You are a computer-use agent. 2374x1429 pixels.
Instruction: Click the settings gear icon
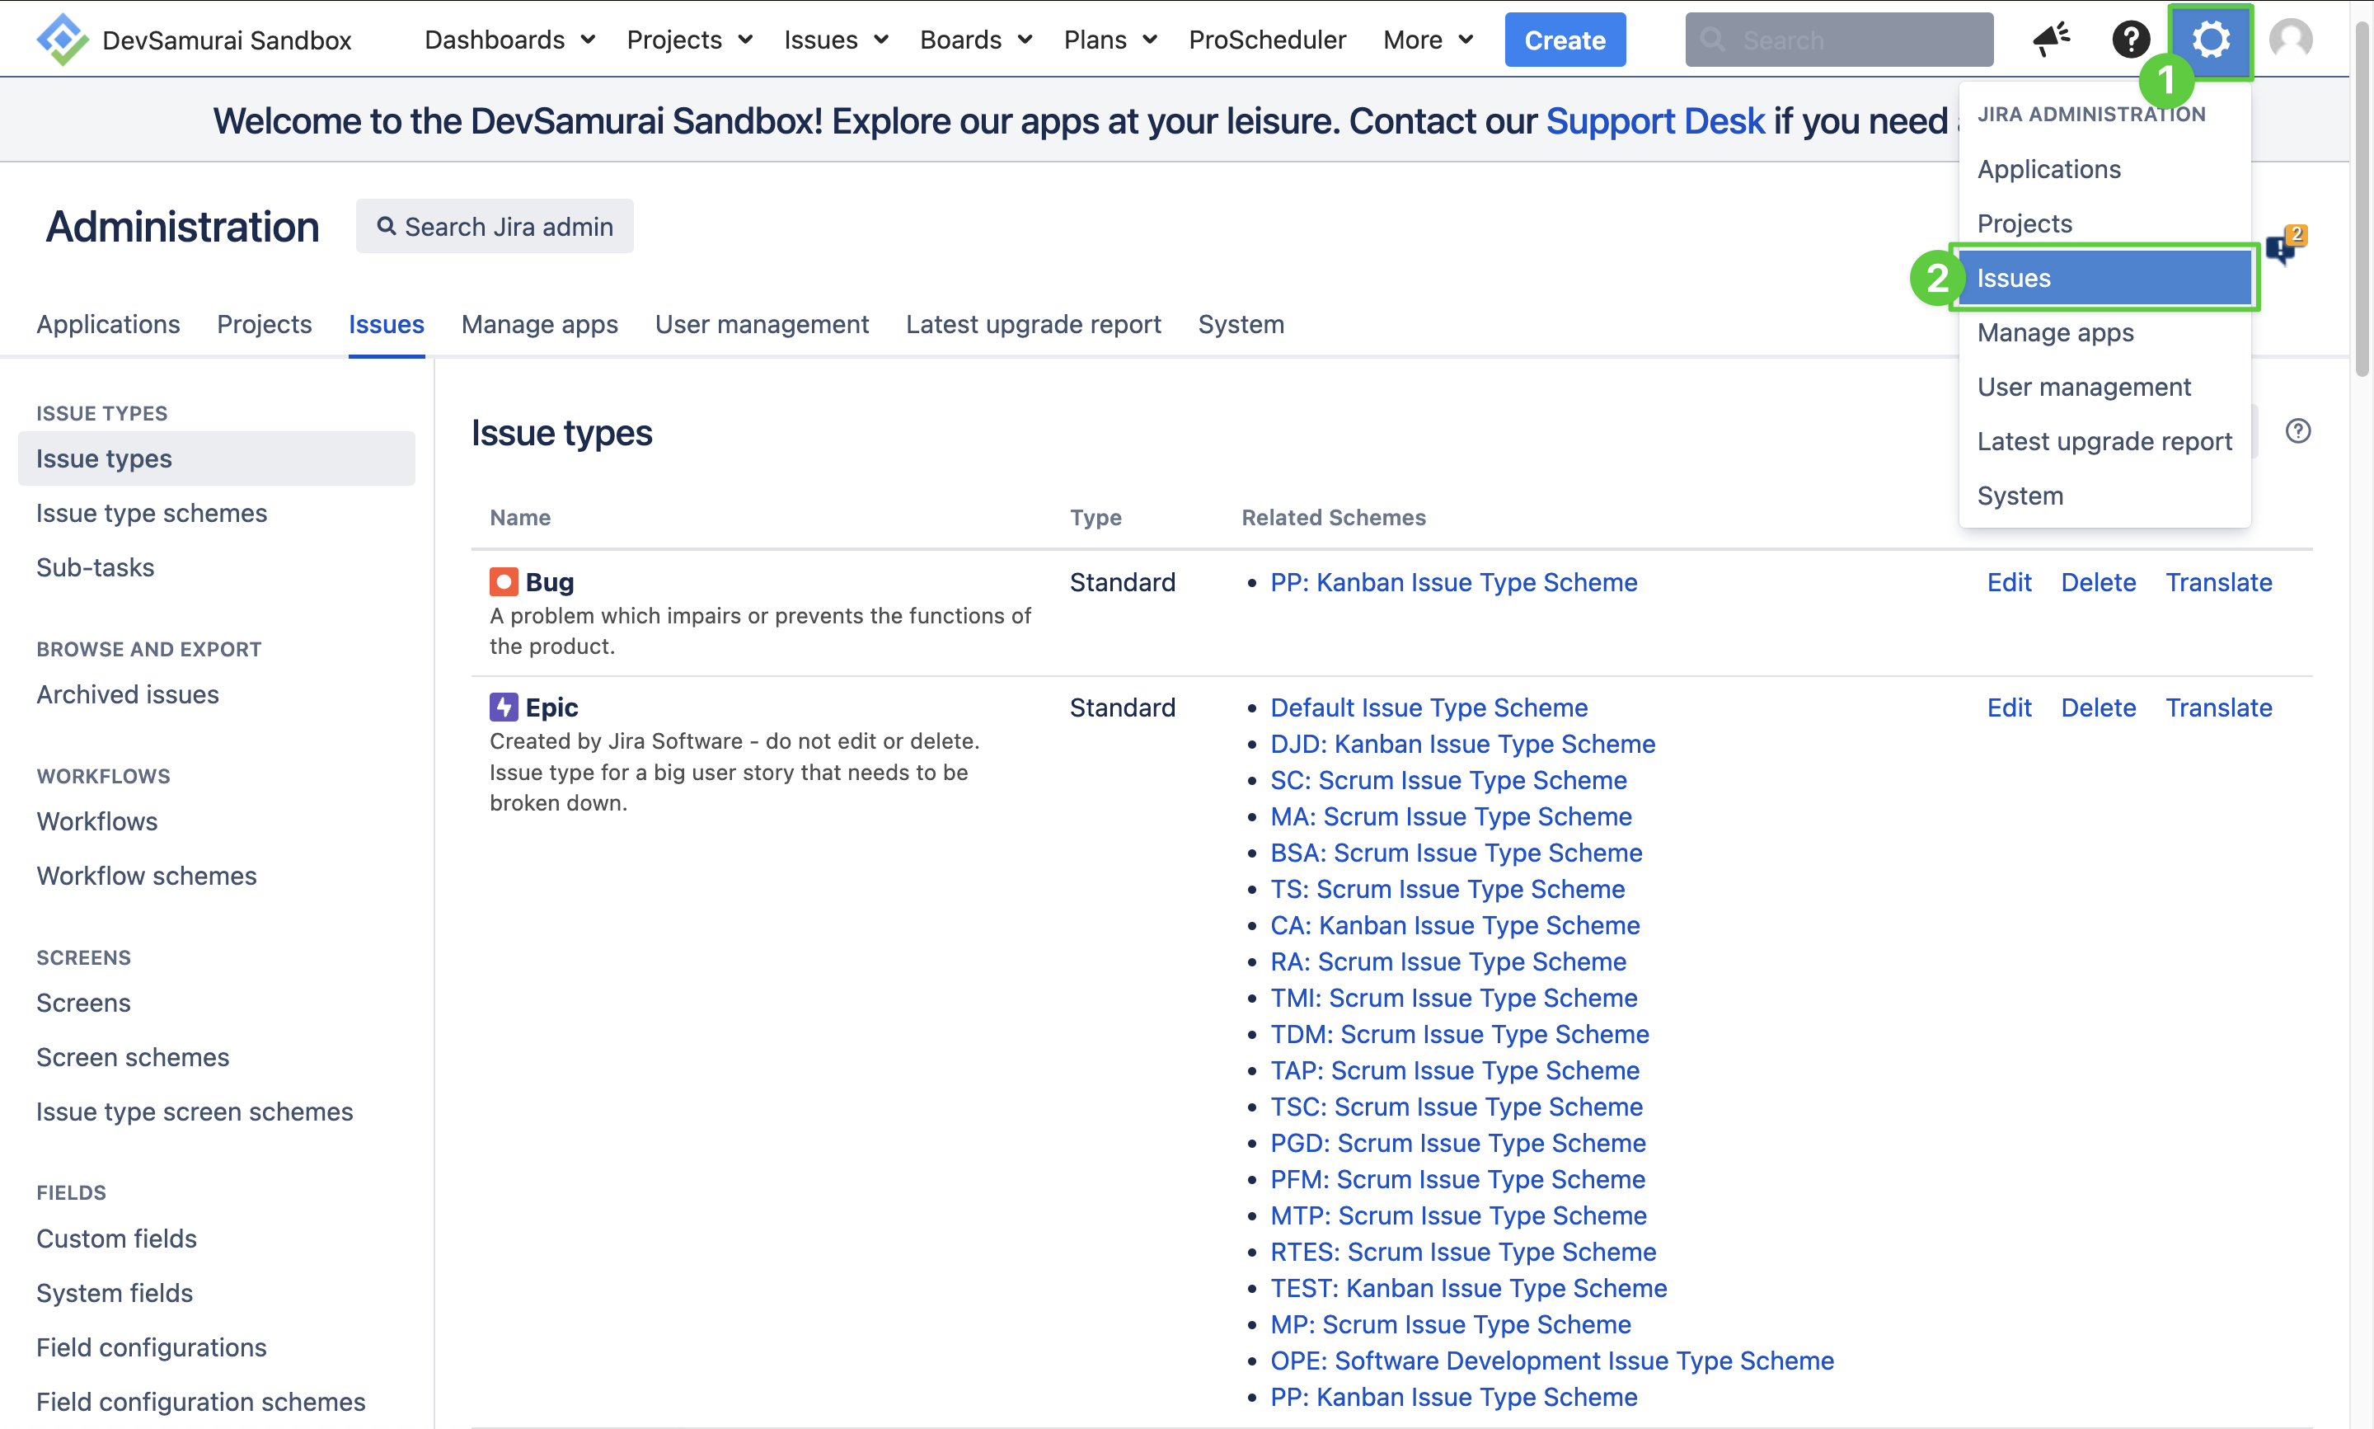point(2211,40)
